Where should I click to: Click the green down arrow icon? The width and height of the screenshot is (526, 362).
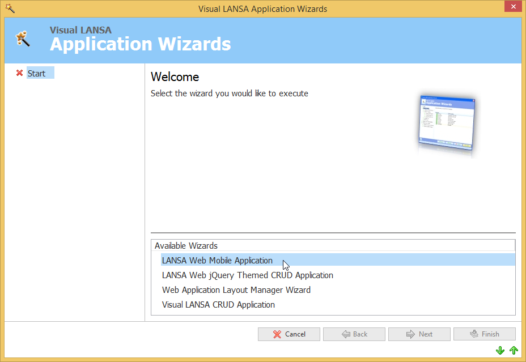500,351
